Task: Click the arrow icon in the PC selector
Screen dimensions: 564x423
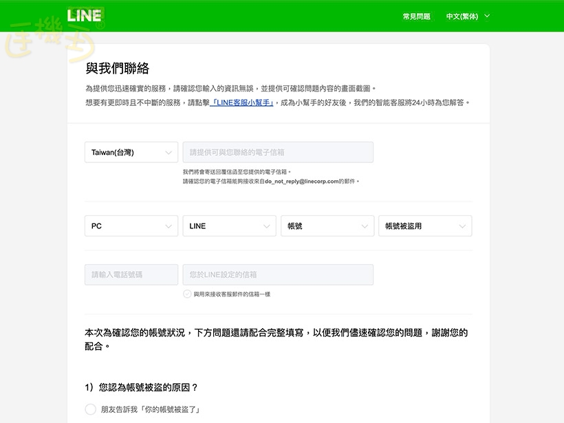Action: (169, 226)
